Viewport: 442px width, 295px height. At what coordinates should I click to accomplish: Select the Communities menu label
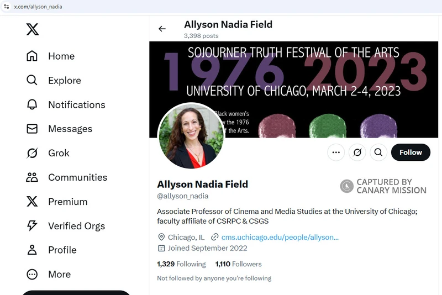tap(77, 177)
